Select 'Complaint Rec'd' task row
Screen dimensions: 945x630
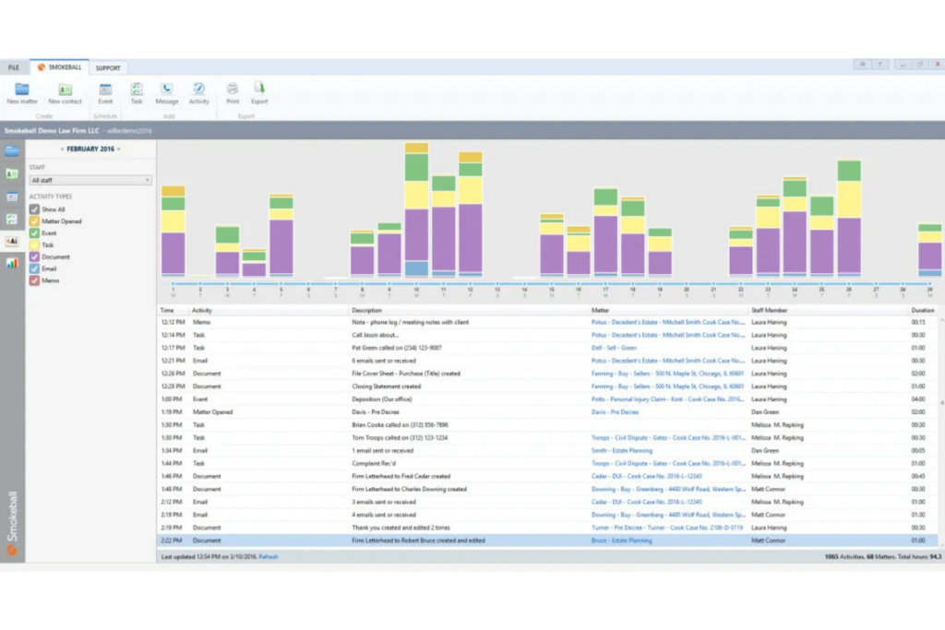[547, 463]
